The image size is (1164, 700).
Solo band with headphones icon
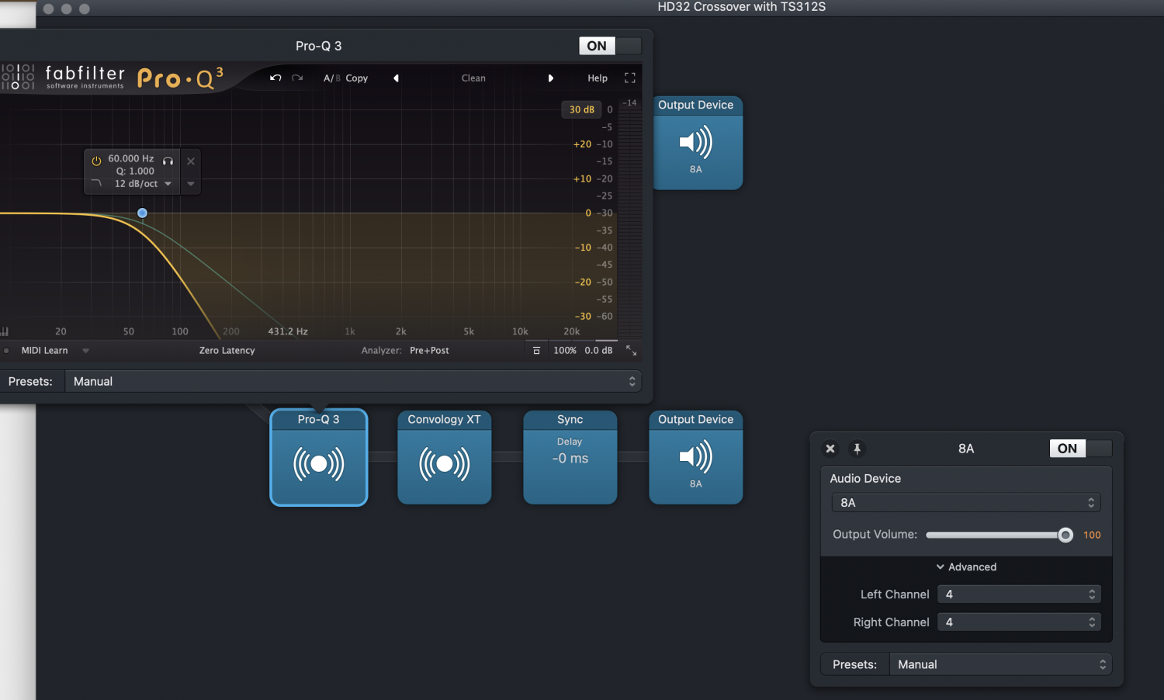tap(168, 161)
